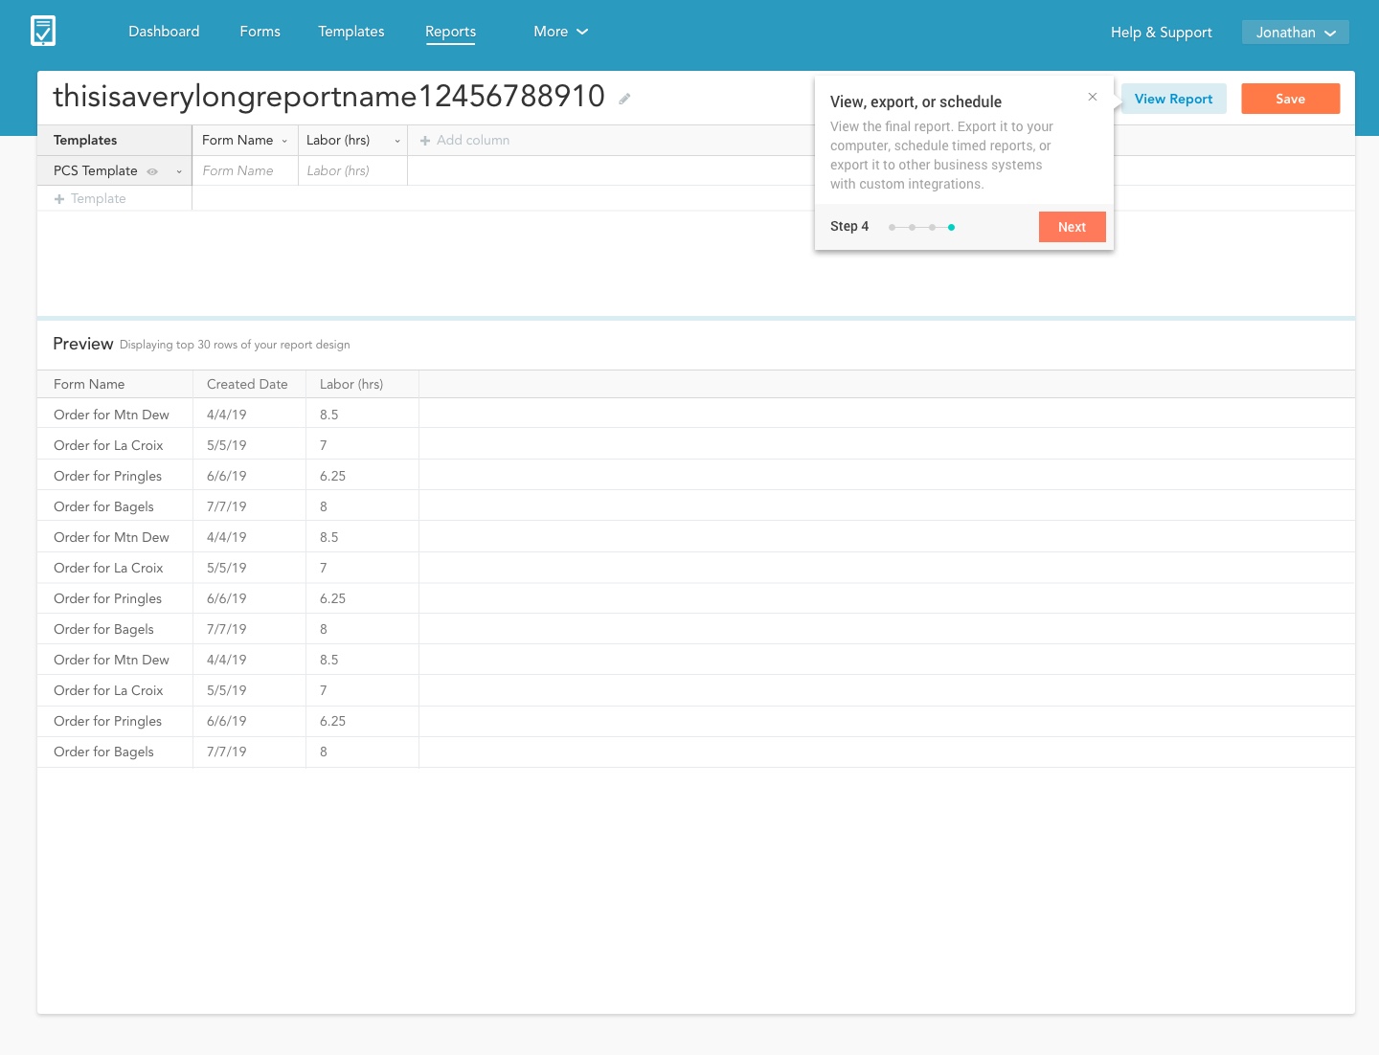This screenshot has height=1055, width=1379.
Task: Close the View, export, or schedule tooltip
Action: 1092,97
